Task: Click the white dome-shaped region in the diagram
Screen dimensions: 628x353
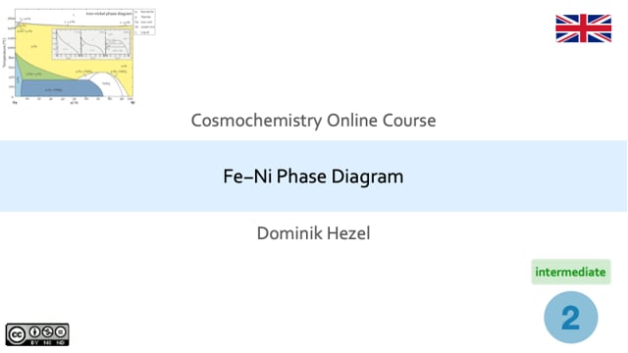Action: pyautogui.click(x=107, y=83)
